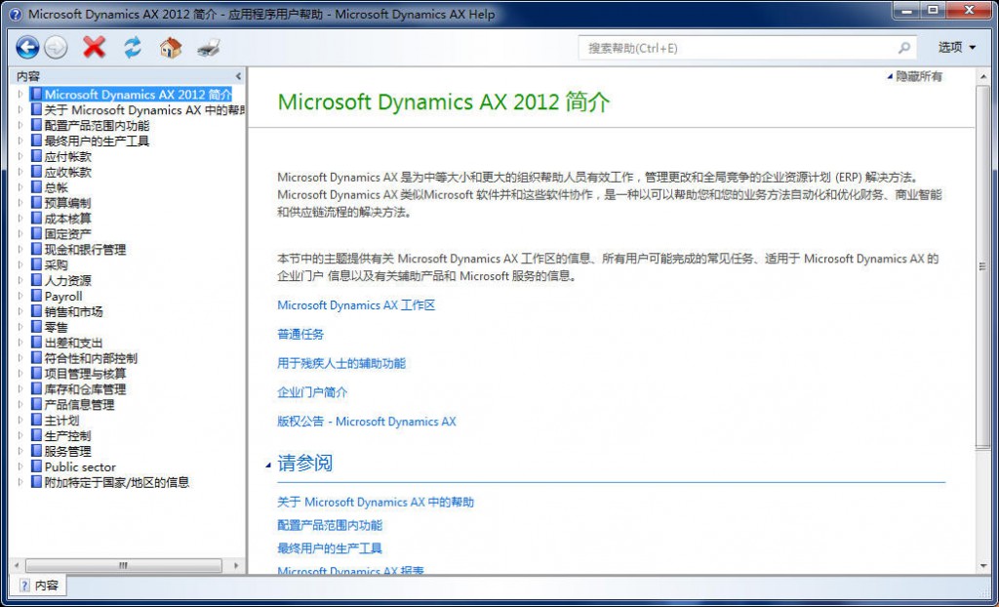Select 最终用户的生产工具 in the tree
Image resolution: width=999 pixels, height=607 pixels.
click(97, 141)
